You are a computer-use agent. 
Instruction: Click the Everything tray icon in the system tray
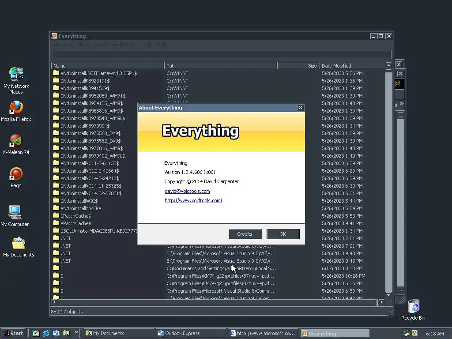pyautogui.click(x=414, y=333)
